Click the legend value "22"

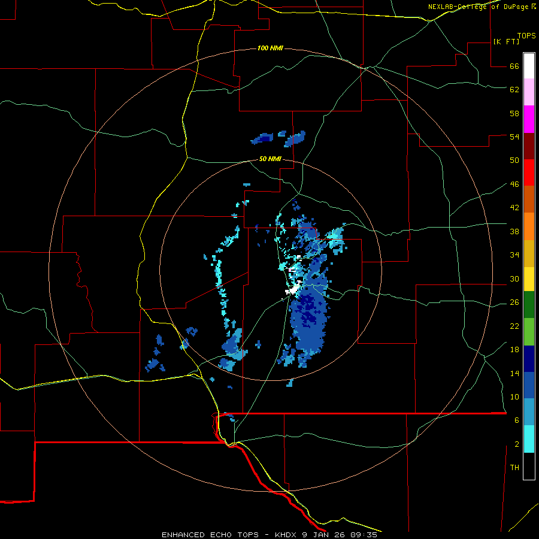point(514,326)
